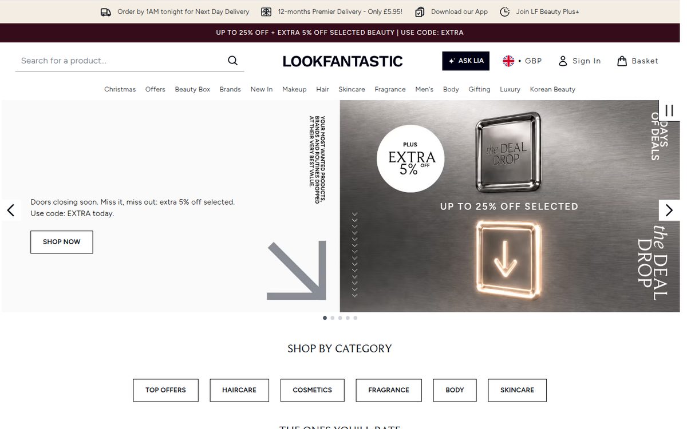Pause the carousel with pause icon
687x429 pixels.
[669, 110]
